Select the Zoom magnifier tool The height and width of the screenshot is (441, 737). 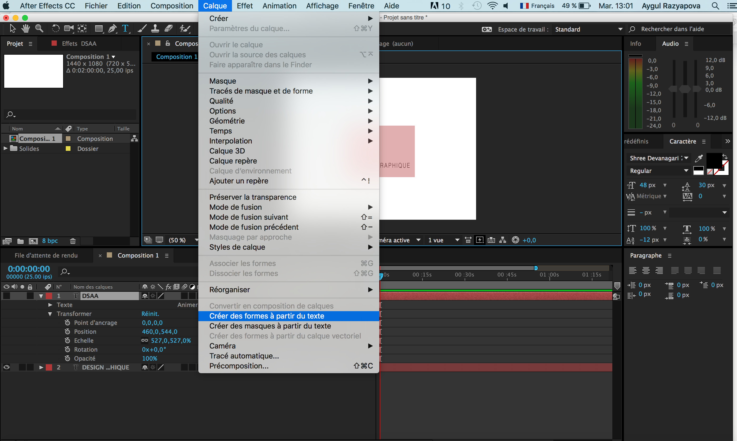point(39,29)
